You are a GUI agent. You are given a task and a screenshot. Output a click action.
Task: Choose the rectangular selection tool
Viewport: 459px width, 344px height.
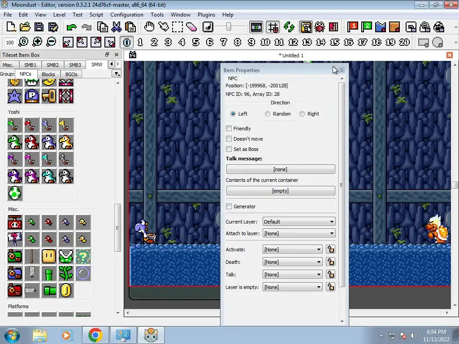(178, 27)
